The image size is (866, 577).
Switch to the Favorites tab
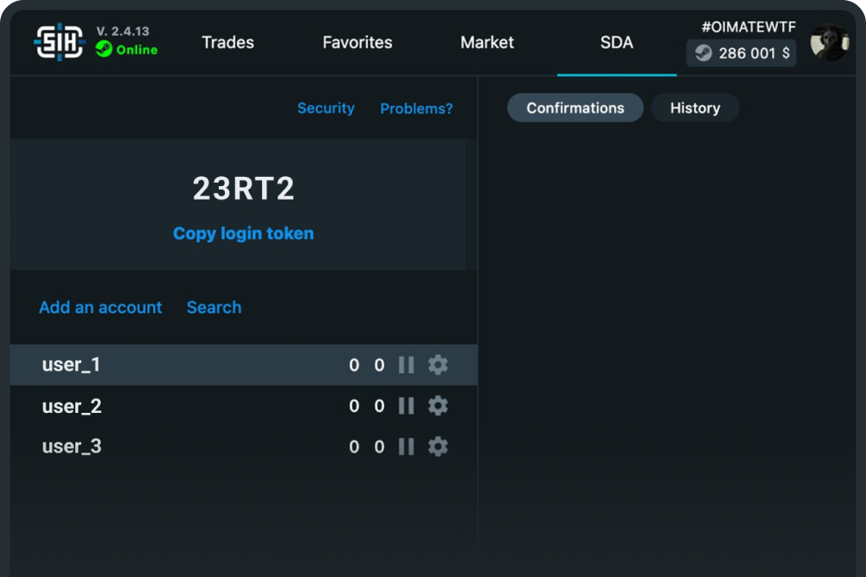(357, 42)
